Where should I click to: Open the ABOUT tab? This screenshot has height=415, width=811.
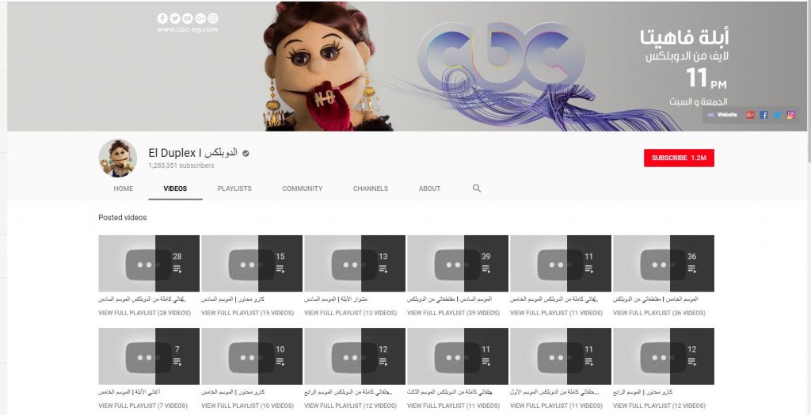pos(429,188)
